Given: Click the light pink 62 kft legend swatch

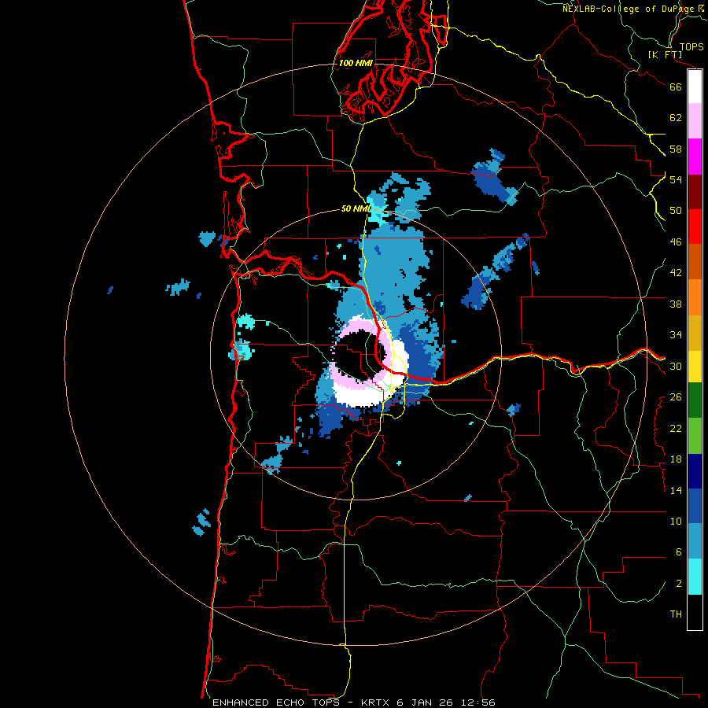Looking at the screenshot, I should [x=695, y=120].
